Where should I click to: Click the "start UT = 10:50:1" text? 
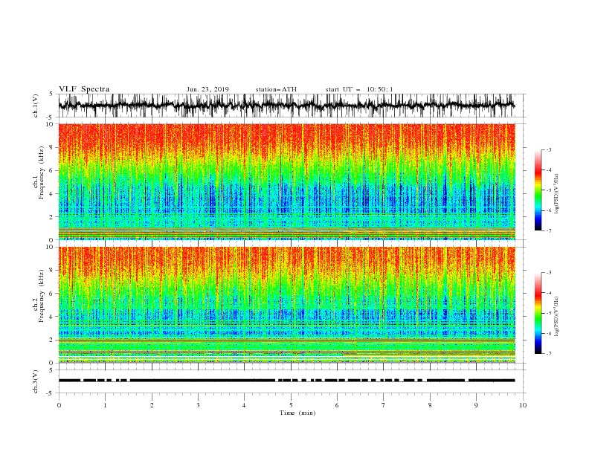pos(359,90)
